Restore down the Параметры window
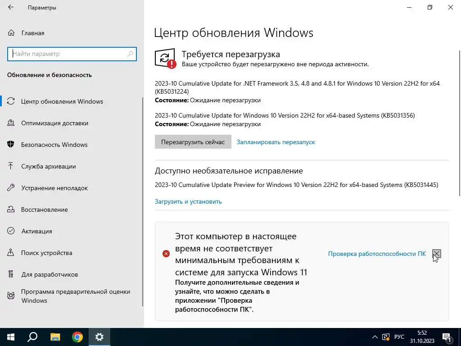The width and height of the screenshot is (461, 346). 430,7
